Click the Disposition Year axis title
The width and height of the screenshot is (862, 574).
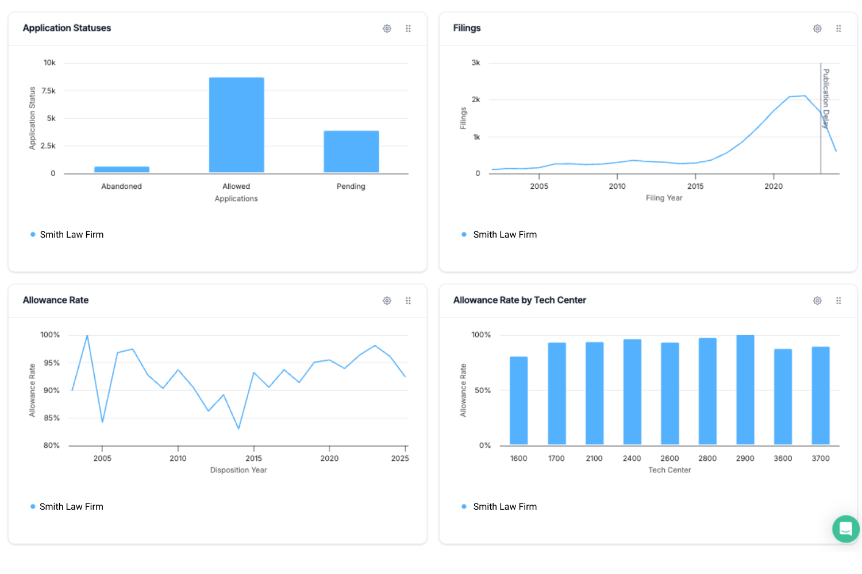[x=238, y=470]
